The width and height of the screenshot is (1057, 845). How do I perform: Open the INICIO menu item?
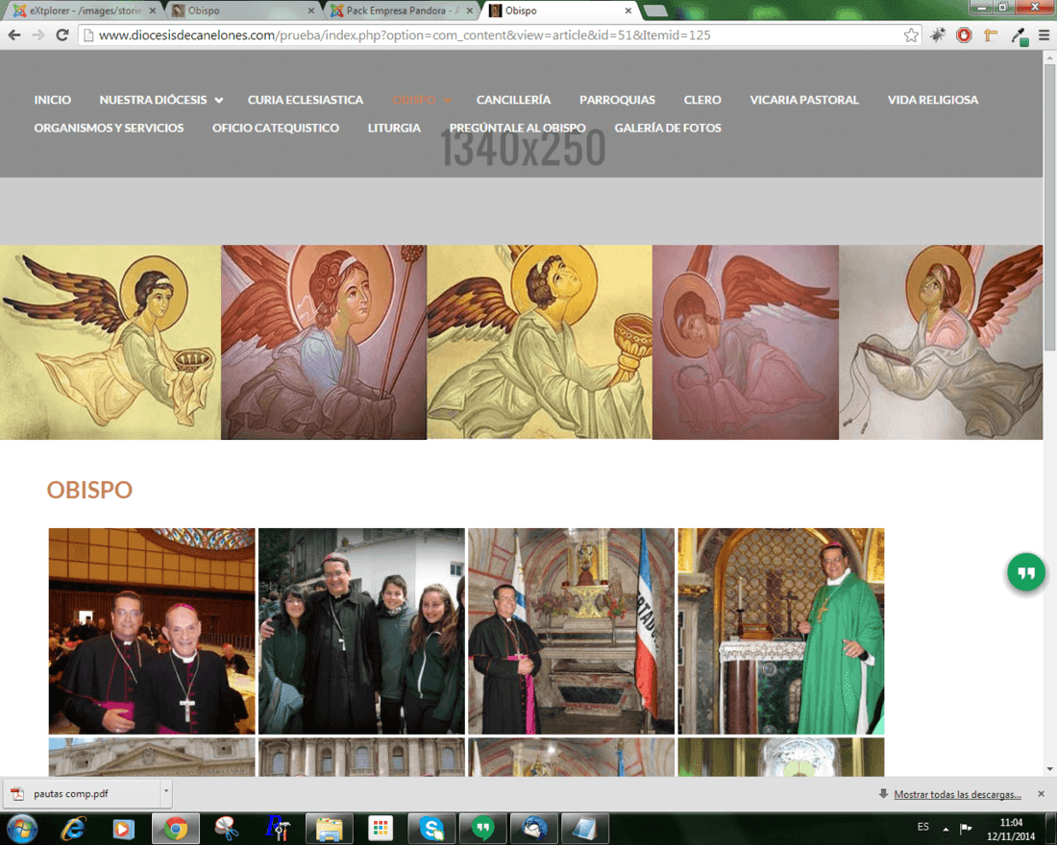pyautogui.click(x=53, y=100)
